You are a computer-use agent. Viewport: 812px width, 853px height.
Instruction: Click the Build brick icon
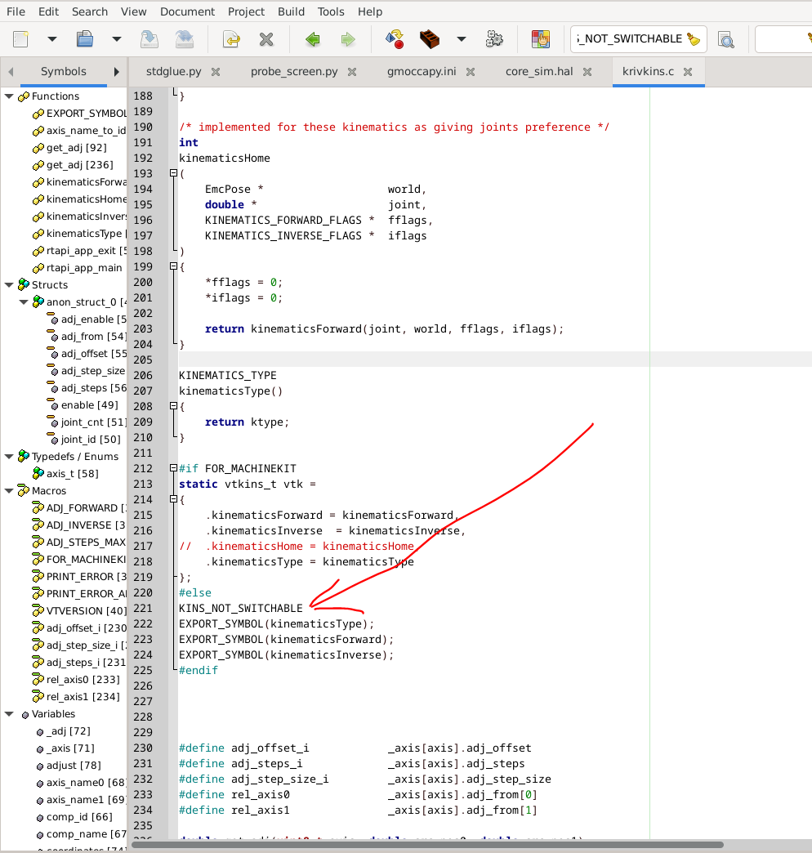tap(430, 38)
